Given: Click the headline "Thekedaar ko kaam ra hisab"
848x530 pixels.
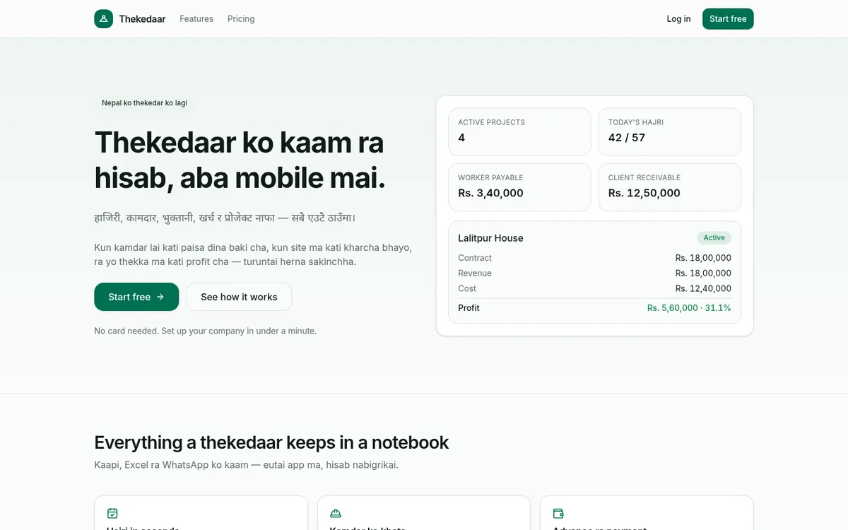Looking at the screenshot, I should (239, 160).
